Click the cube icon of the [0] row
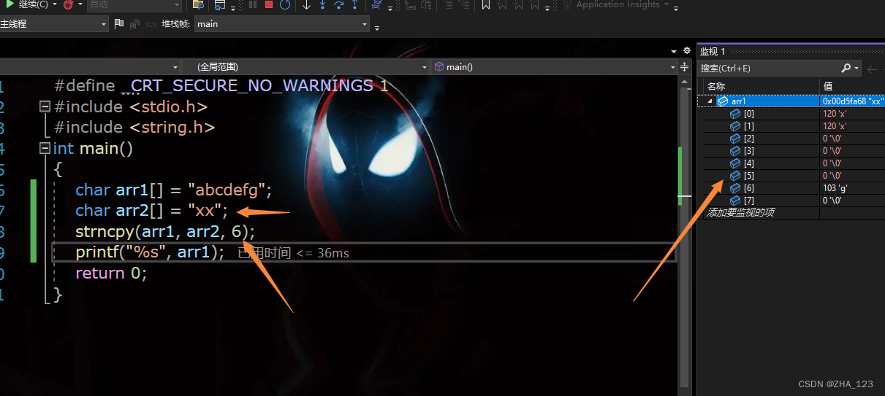The width and height of the screenshot is (885, 396). click(735, 114)
